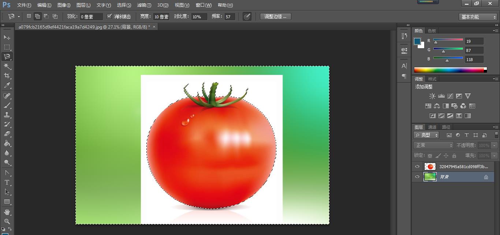Viewport: 500px width, 235px height.
Task: Select the Brush tool
Action: coord(7,105)
